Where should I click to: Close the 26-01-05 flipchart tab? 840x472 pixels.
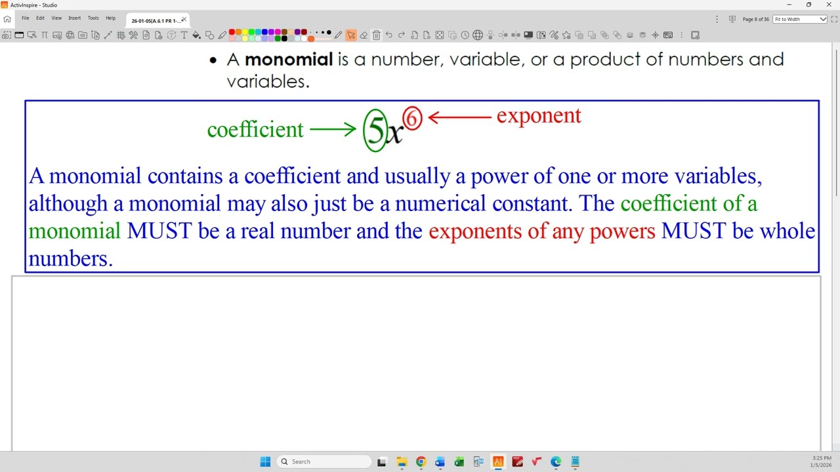(x=184, y=20)
